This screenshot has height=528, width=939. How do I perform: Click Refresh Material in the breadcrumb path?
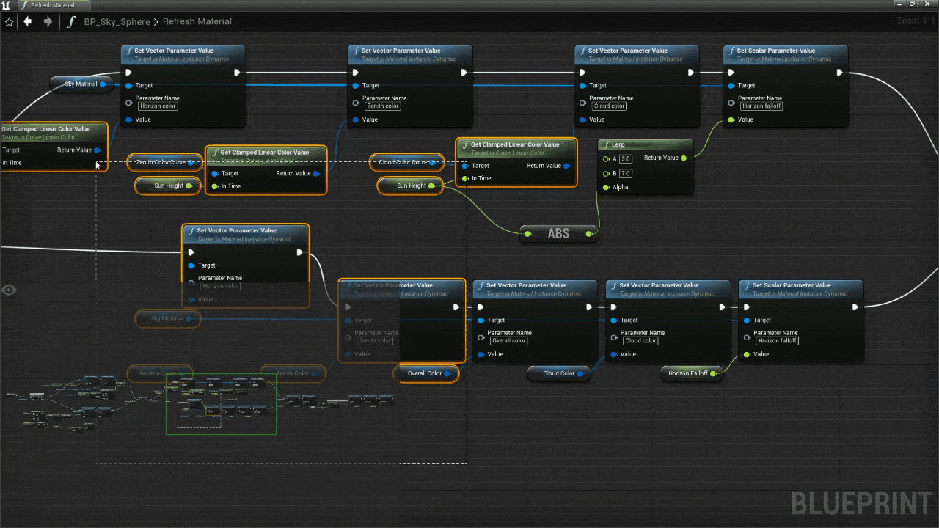coord(197,21)
